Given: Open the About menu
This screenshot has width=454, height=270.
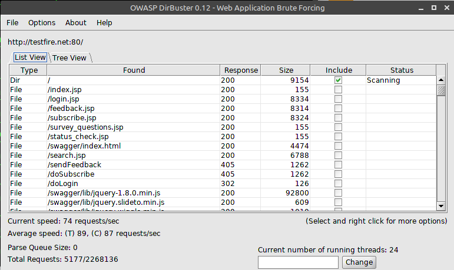Looking at the screenshot, I should [x=75, y=22].
